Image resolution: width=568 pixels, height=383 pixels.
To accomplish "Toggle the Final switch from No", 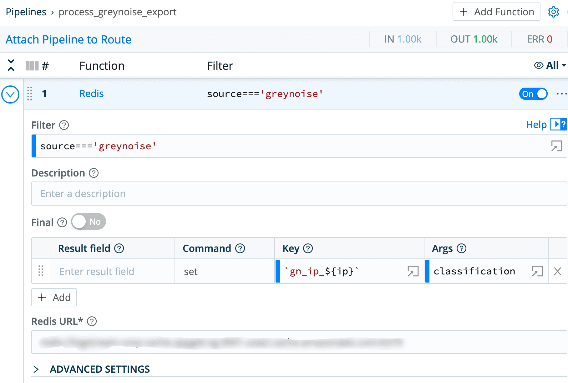I will pyautogui.click(x=89, y=222).
